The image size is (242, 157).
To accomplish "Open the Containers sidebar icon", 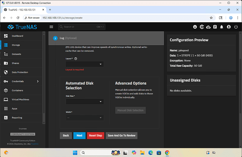I will [x=6, y=90].
